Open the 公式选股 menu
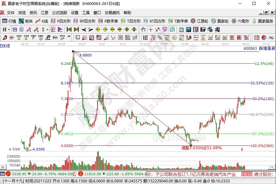This screenshot has height=184, width=276. coord(59,13)
